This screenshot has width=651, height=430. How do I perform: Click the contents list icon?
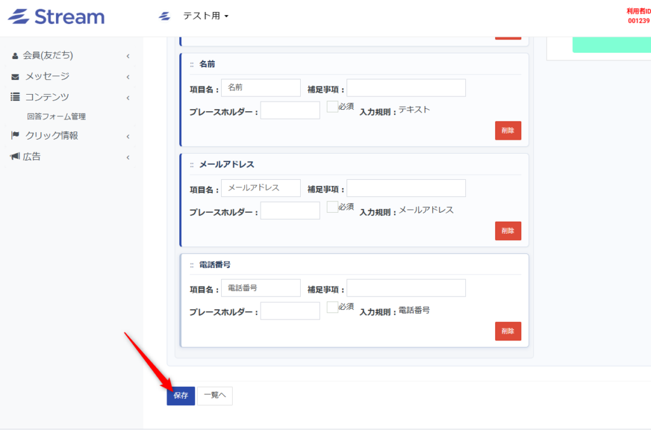[x=15, y=97]
